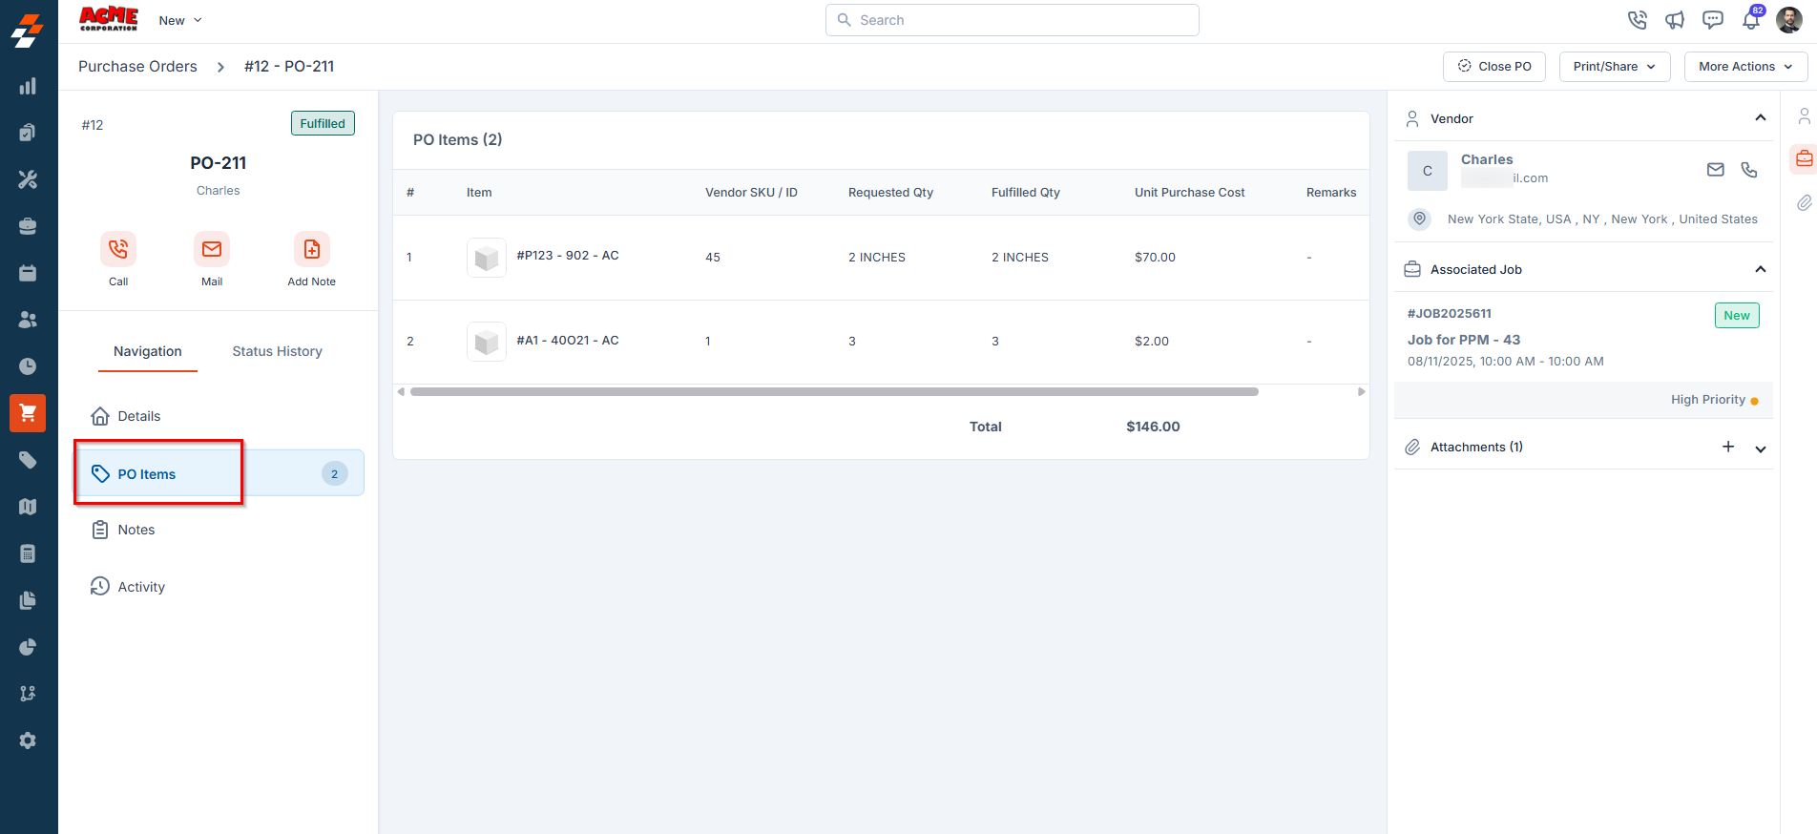The height and width of the screenshot is (834, 1817).
Task: Open the New dropdown menu
Action: 180,20
